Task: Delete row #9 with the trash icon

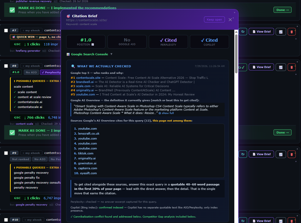Action: click(292, 154)
